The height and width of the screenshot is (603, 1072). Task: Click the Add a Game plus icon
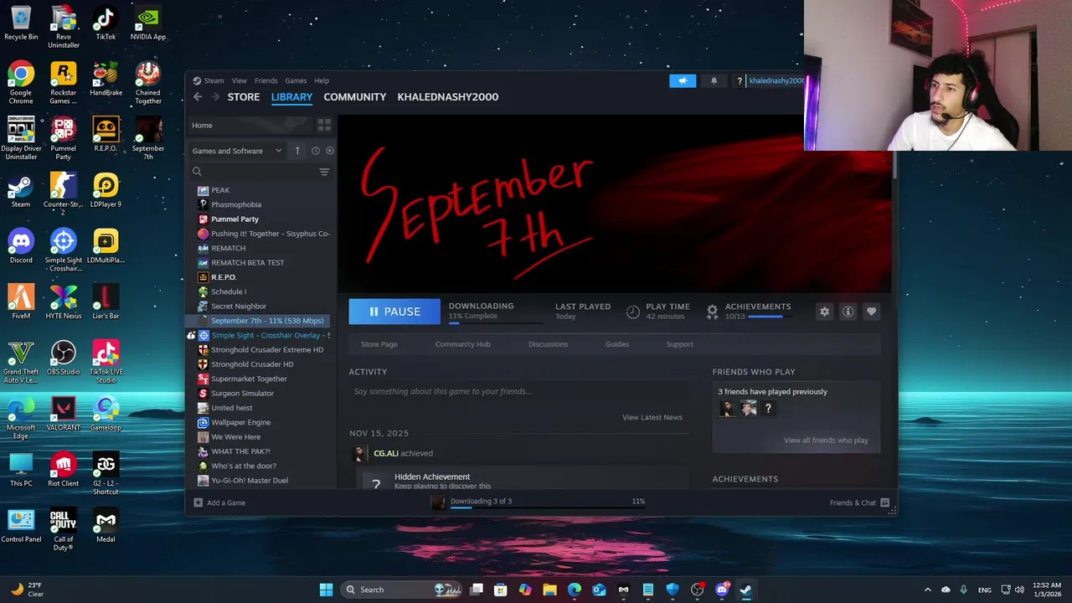(x=198, y=502)
